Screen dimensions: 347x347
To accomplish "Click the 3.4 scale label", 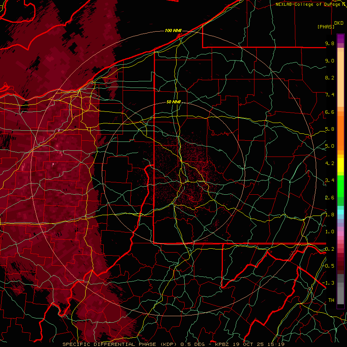I will point(330,180).
